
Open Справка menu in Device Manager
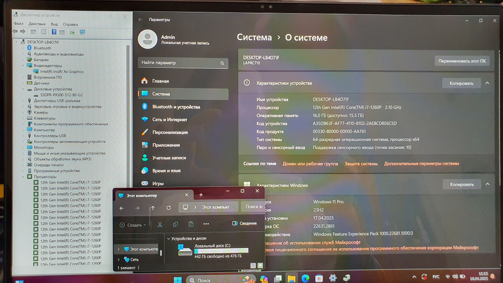[70, 24]
